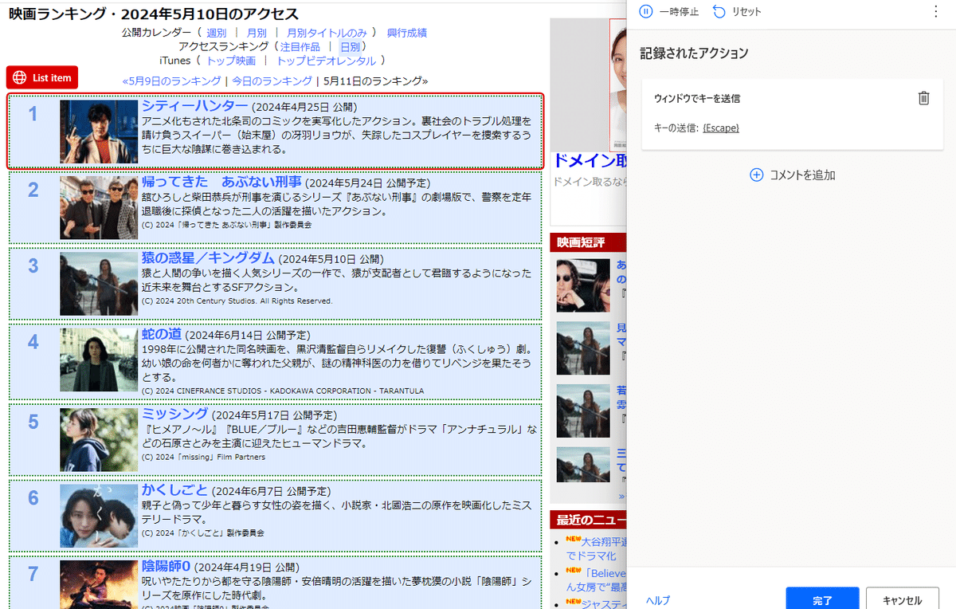Screen dimensions: 956x609
Task: Open かくしごと title link
Action: point(174,489)
